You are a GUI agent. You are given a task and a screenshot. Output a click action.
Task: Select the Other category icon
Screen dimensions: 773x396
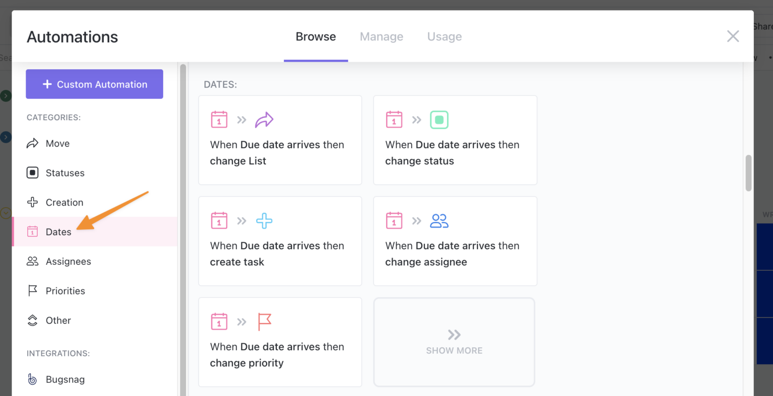(32, 320)
